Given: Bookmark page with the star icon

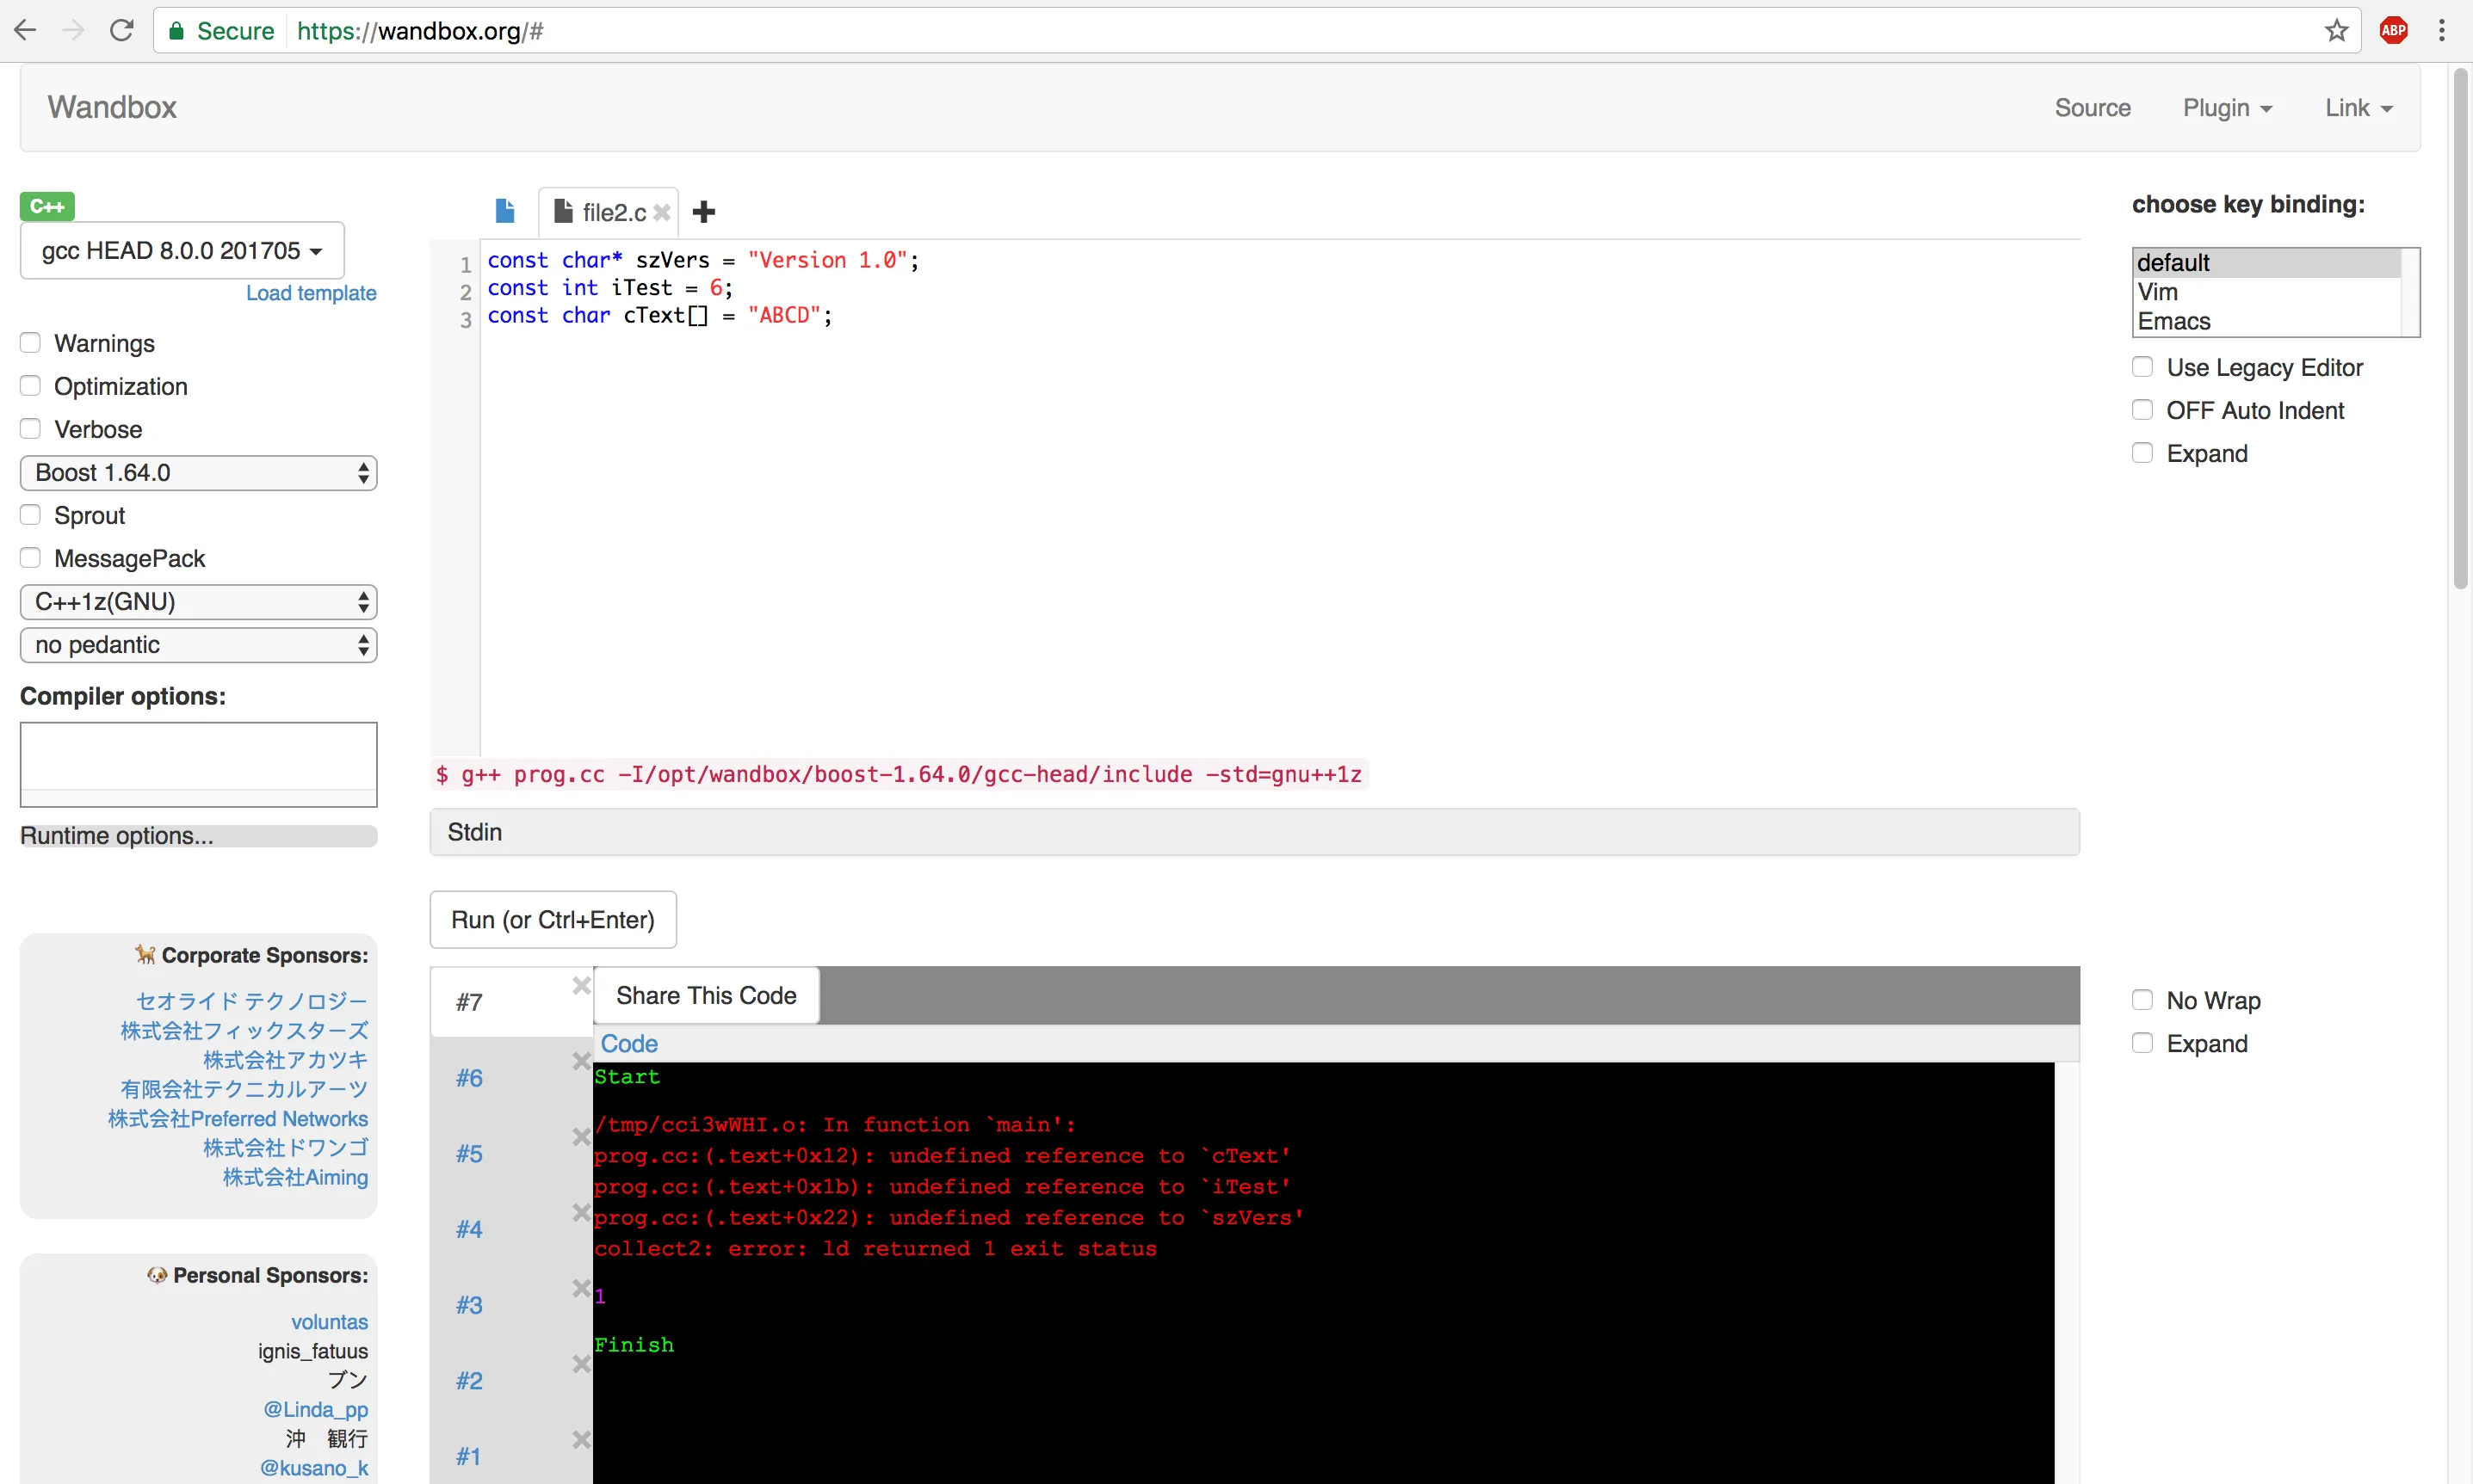Looking at the screenshot, I should coord(2336,31).
